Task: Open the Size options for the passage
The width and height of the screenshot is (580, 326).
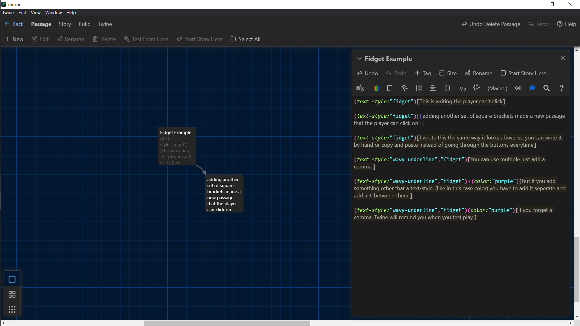Action: point(448,73)
